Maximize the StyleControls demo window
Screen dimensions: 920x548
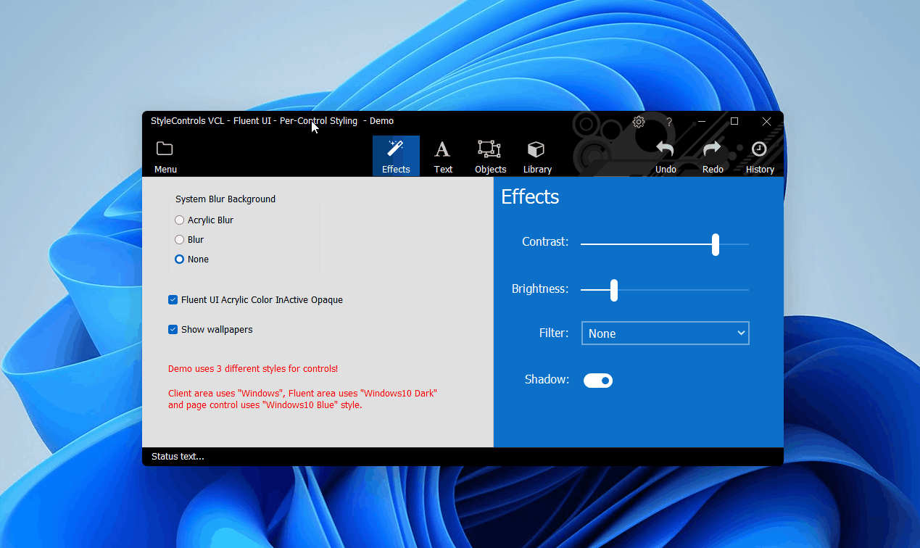click(734, 122)
